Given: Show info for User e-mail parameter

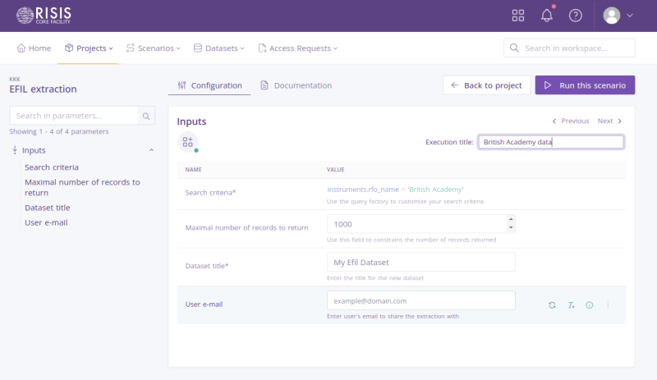Looking at the screenshot, I should 589,305.
